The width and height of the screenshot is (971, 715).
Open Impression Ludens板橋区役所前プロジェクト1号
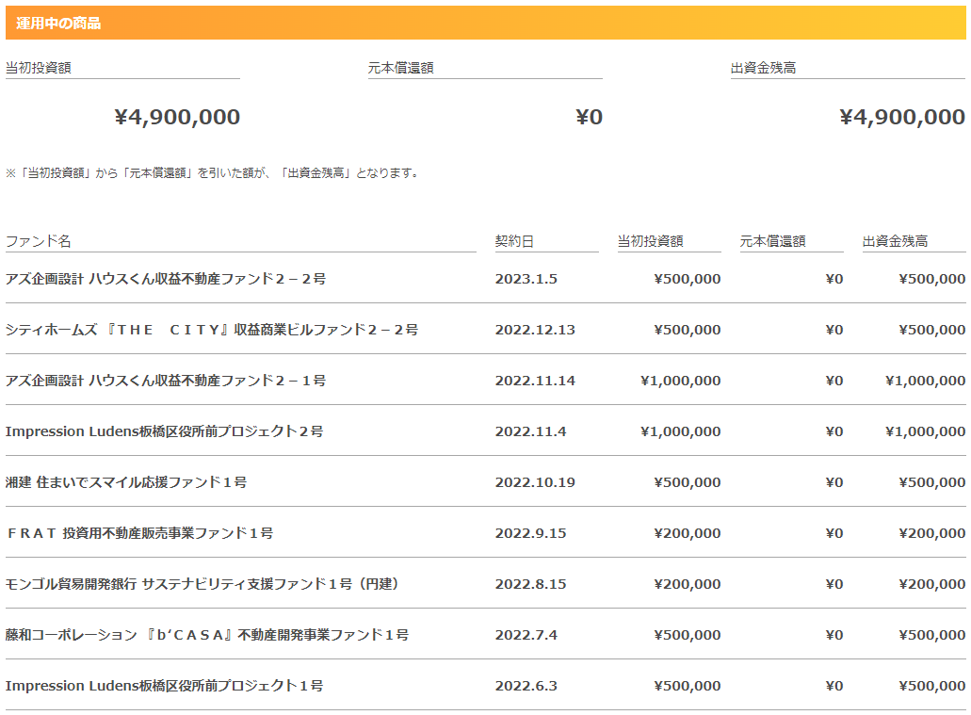pos(164,685)
